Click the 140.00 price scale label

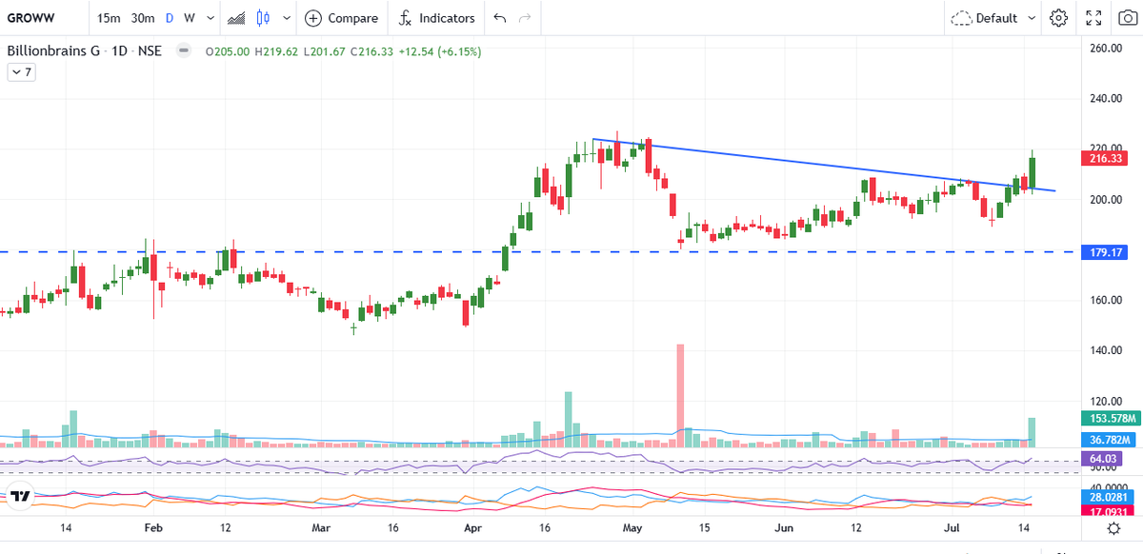(x=1106, y=351)
